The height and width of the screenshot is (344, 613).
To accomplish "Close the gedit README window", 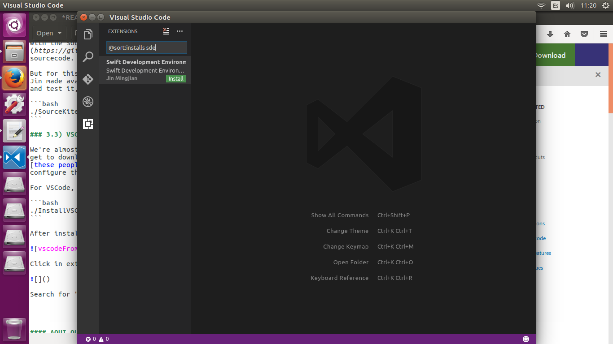I will click(x=36, y=17).
